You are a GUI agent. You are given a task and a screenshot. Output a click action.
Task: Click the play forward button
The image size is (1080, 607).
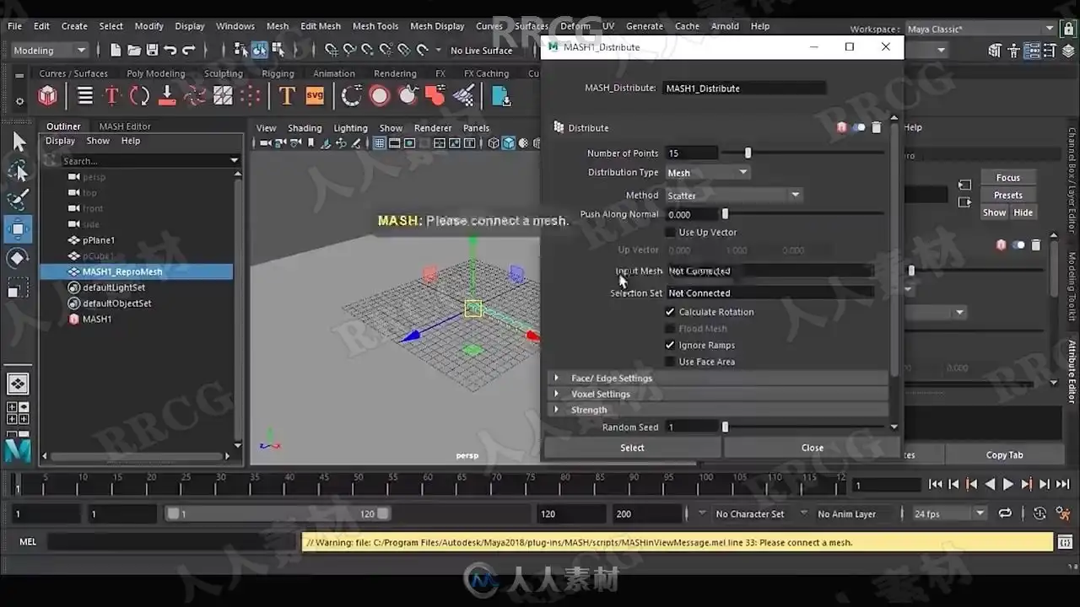click(x=1007, y=485)
